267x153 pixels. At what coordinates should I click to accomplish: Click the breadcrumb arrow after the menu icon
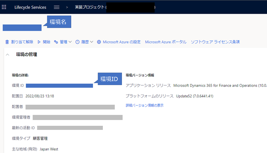67,7
